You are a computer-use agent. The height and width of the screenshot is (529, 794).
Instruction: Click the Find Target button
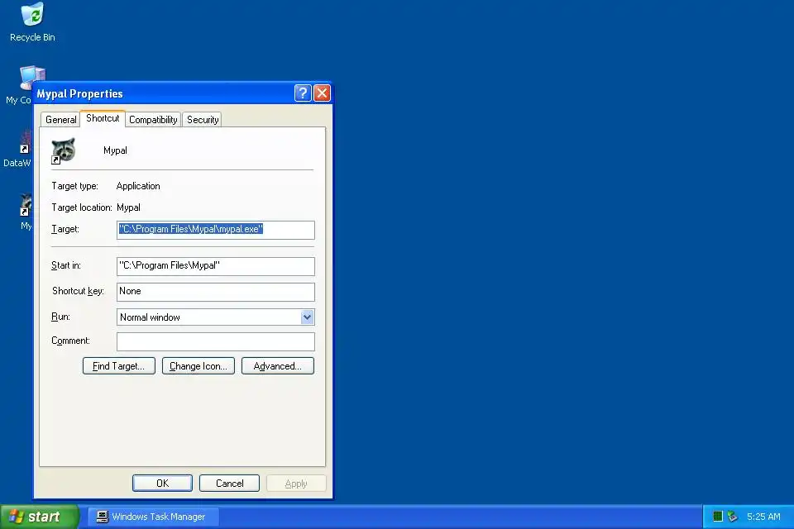click(x=119, y=366)
